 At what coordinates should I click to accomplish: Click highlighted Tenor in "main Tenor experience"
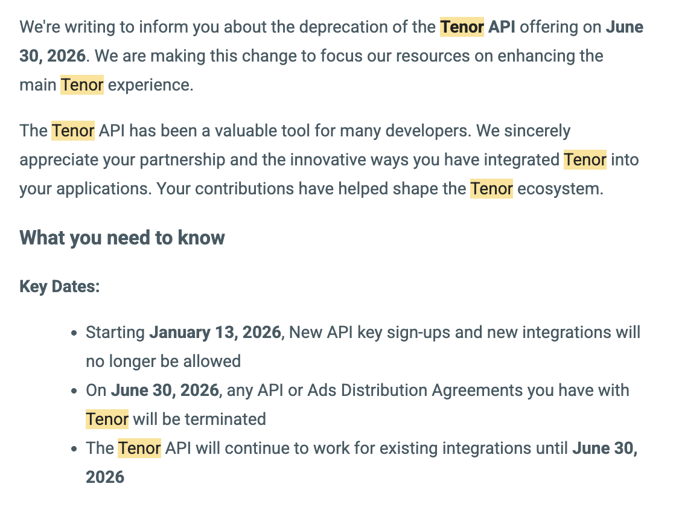click(82, 85)
